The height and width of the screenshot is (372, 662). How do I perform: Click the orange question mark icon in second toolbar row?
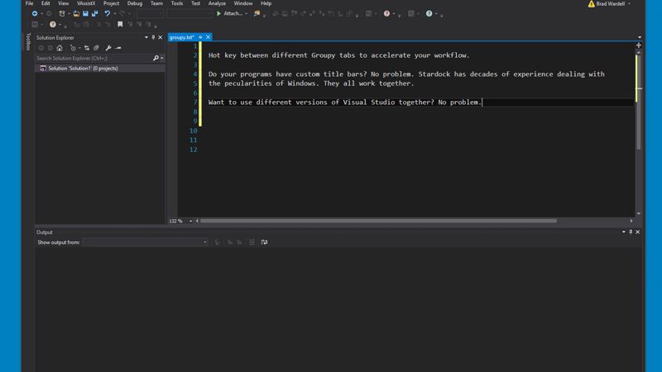click(x=53, y=25)
